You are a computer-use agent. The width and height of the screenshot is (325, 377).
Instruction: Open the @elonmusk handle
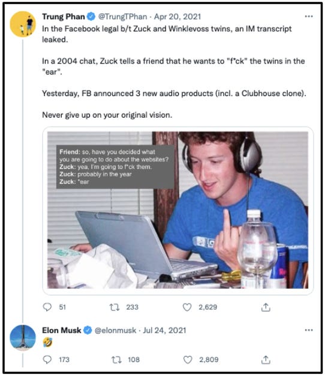tap(115, 330)
